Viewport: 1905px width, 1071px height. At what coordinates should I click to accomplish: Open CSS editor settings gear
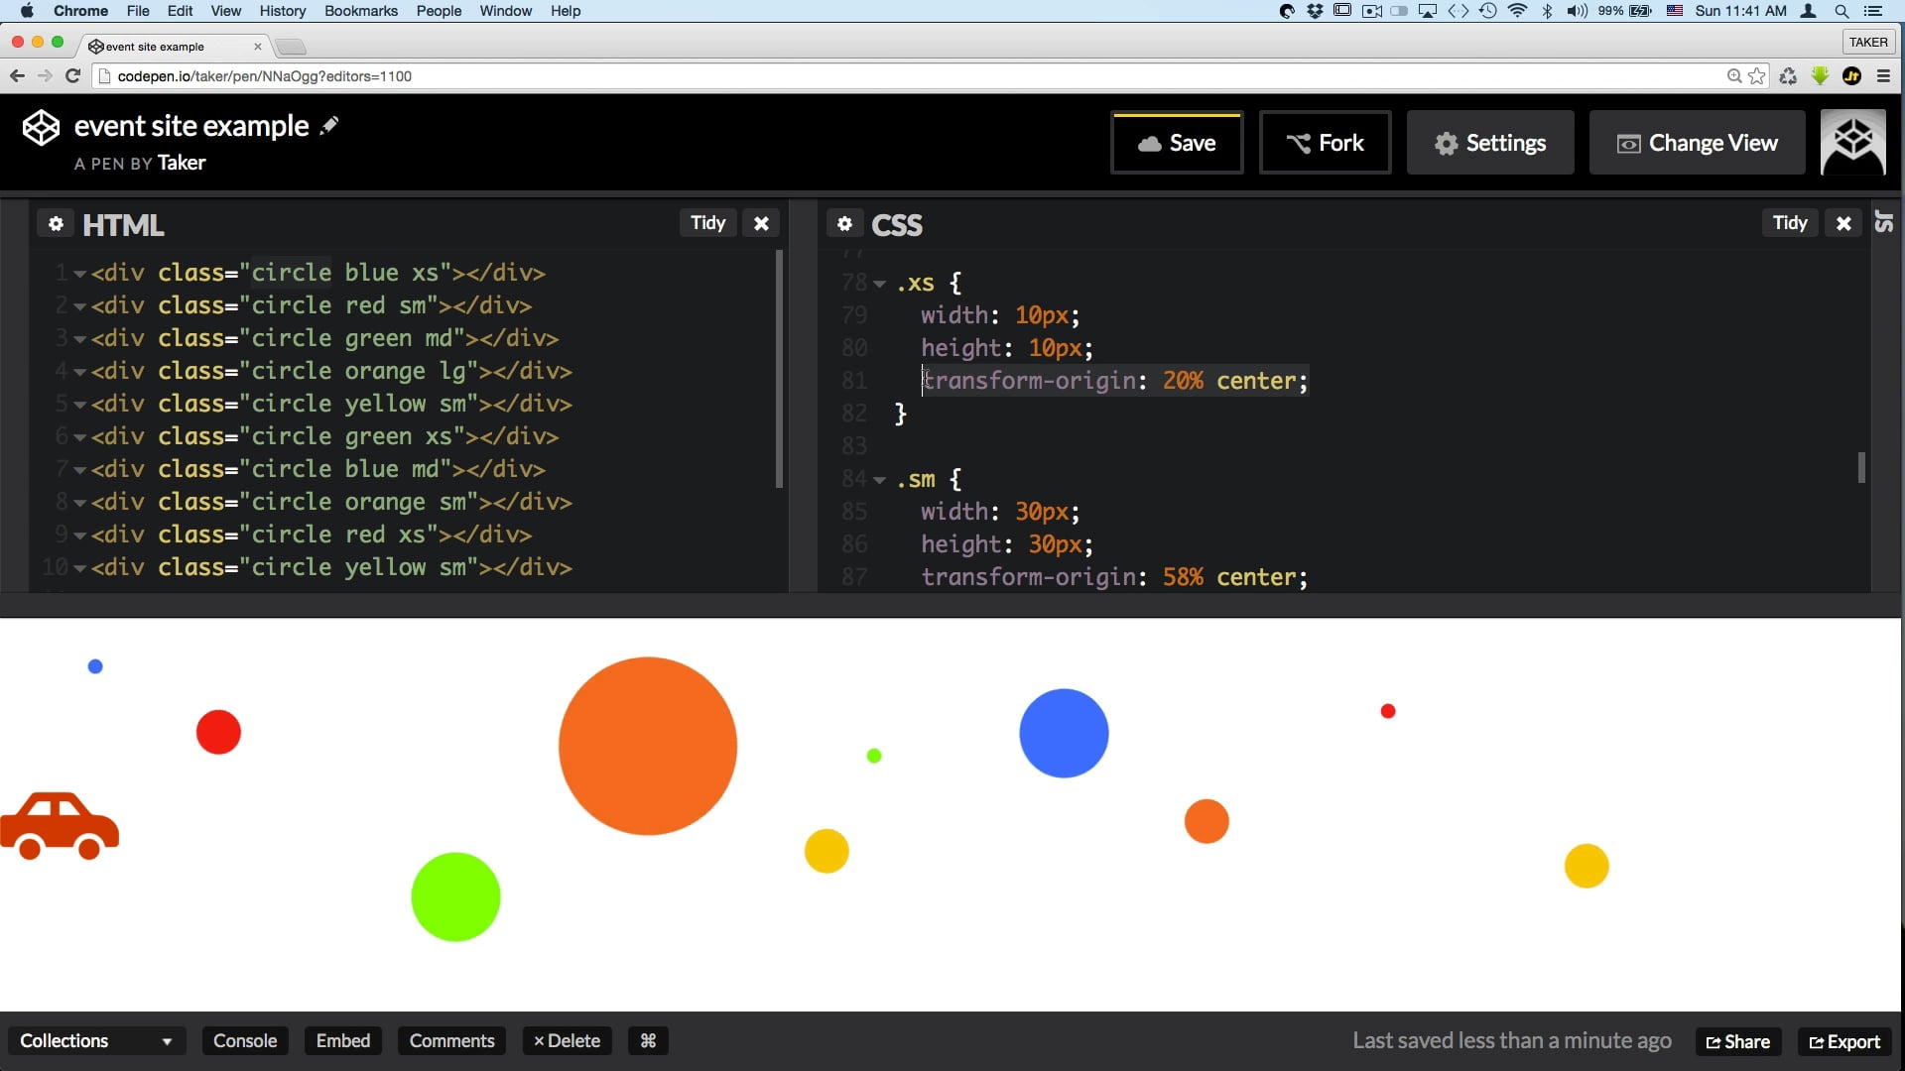(x=844, y=224)
